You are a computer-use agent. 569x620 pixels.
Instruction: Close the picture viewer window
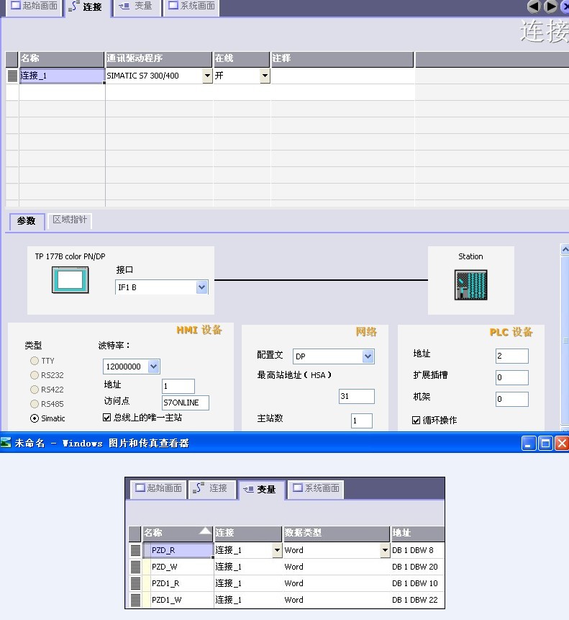coord(562,444)
